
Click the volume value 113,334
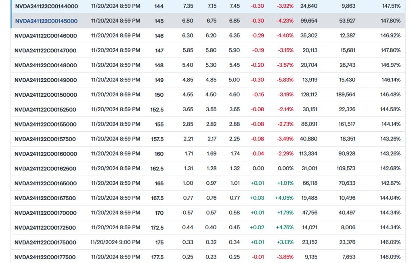click(308, 154)
